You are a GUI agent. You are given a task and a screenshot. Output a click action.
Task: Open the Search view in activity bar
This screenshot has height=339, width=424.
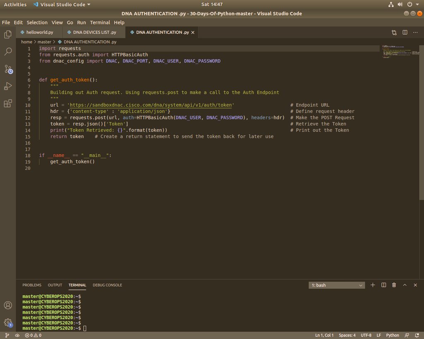coord(8,51)
